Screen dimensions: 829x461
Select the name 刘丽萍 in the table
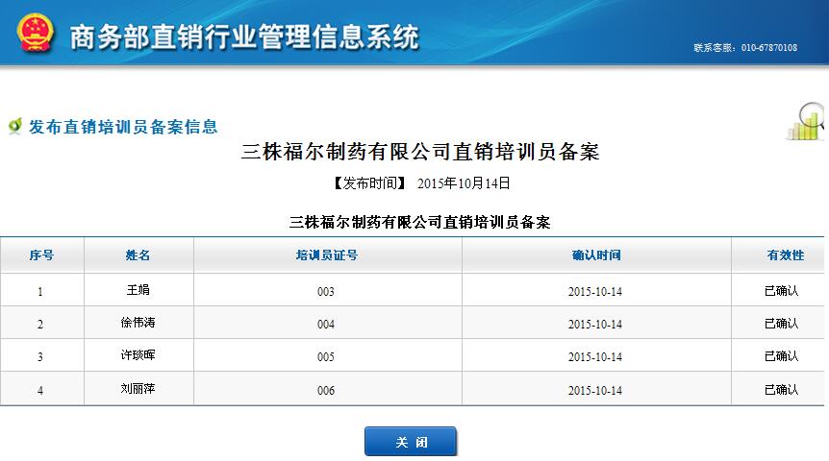(x=138, y=389)
